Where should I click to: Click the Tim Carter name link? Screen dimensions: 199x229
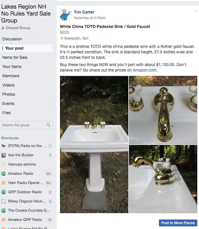pos(84,12)
